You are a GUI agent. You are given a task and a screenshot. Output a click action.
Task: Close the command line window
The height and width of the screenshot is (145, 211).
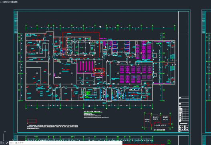tap(3, 143)
